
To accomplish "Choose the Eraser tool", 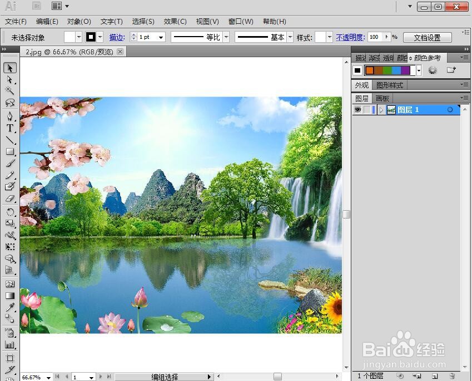I will (10, 199).
